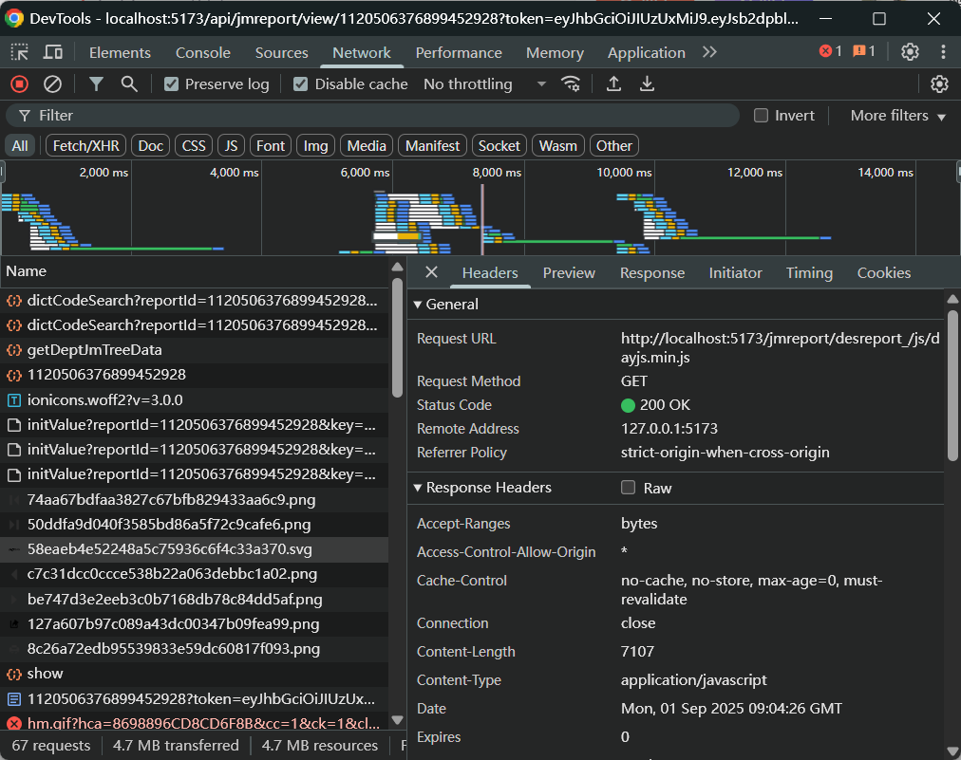Switch to the Memory tab
961x760 pixels.
pos(555,53)
